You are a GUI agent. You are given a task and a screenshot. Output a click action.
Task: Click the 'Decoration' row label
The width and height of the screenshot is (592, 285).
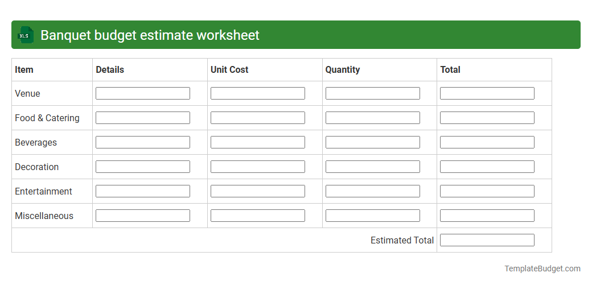coord(36,167)
